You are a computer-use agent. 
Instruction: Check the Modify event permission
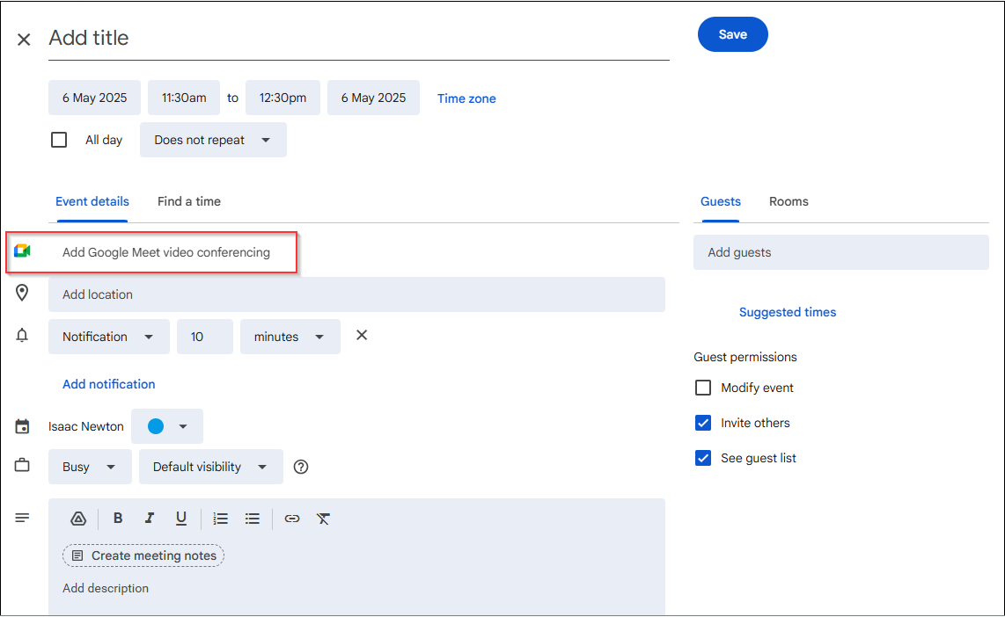coord(703,388)
